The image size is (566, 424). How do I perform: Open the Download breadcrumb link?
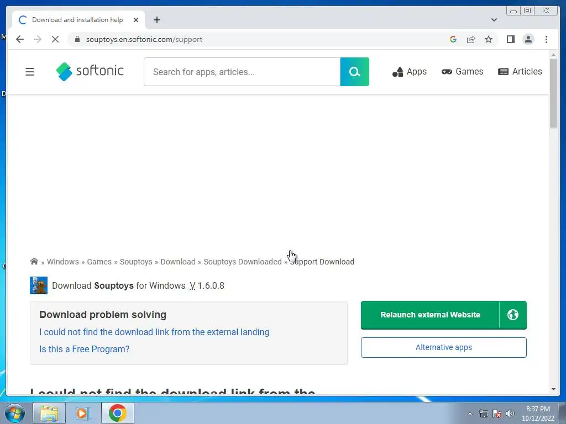click(x=178, y=262)
